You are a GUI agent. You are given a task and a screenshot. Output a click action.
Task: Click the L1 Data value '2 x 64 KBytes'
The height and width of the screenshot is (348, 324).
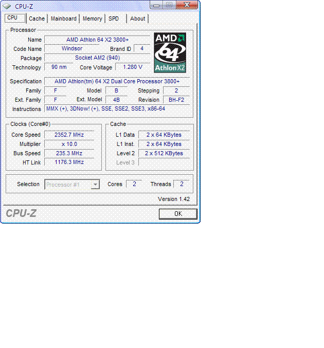tap(164, 135)
